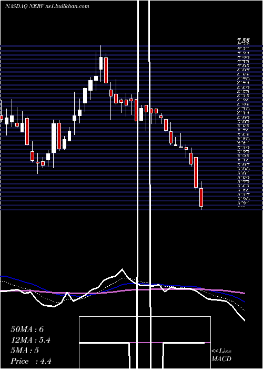263x369 pixels.
Task: Click the 12MA : 5.4 readout
Action: coord(31,340)
